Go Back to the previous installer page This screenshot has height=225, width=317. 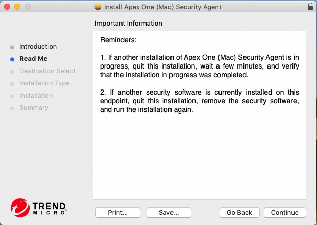(x=239, y=212)
